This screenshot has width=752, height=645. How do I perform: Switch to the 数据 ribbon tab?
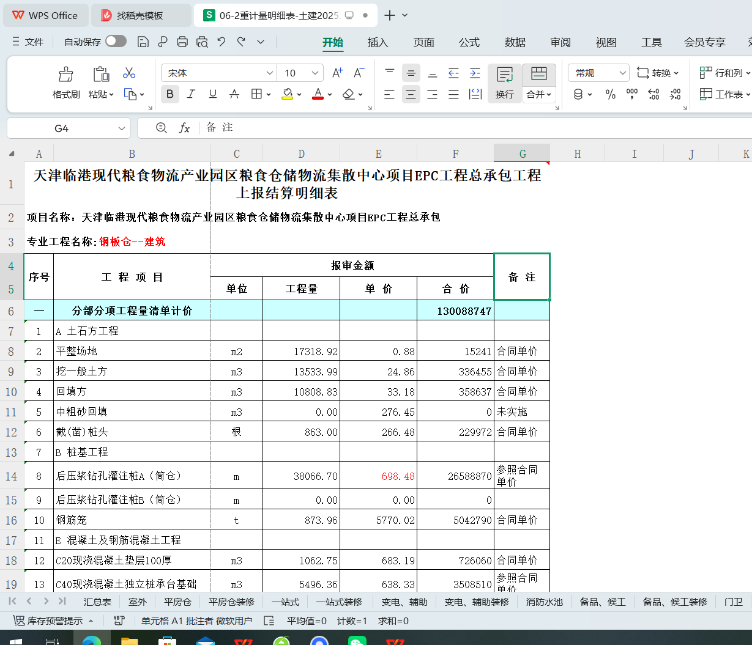(x=514, y=42)
